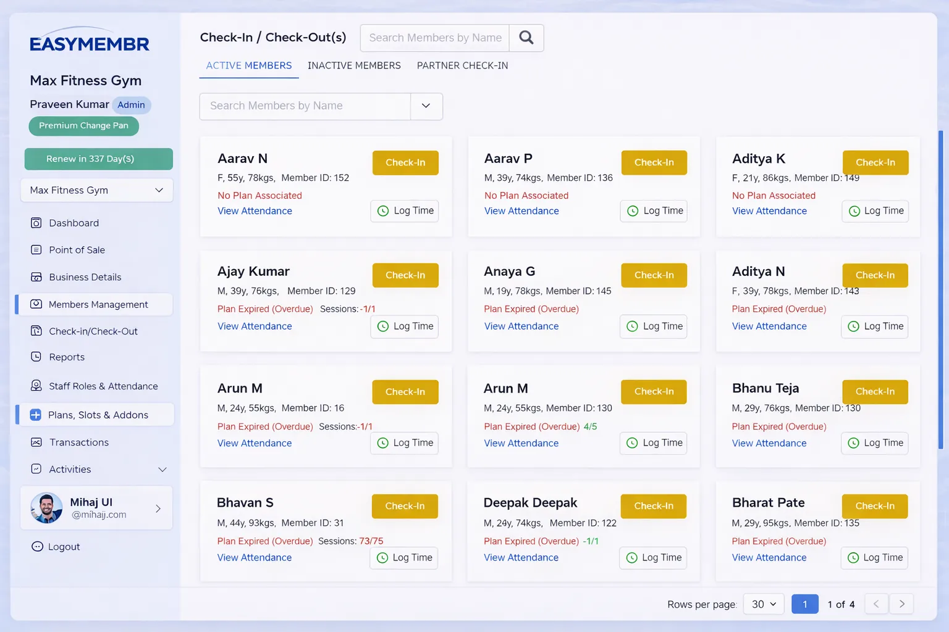Switch to the Inactive Members tab
Viewport: 949px width, 632px height.
(354, 65)
